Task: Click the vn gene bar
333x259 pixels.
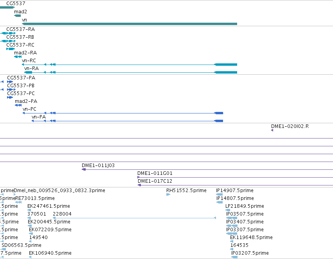Action: (130, 24)
